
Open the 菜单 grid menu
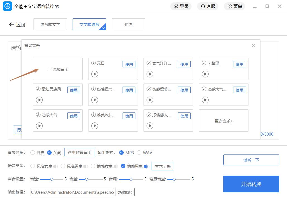pyautogui.click(x=230, y=6)
